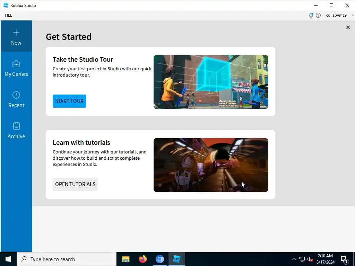355x266 pixels.
Task: Click the OPEN TUTORIALS button
Action: [x=75, y=184]
